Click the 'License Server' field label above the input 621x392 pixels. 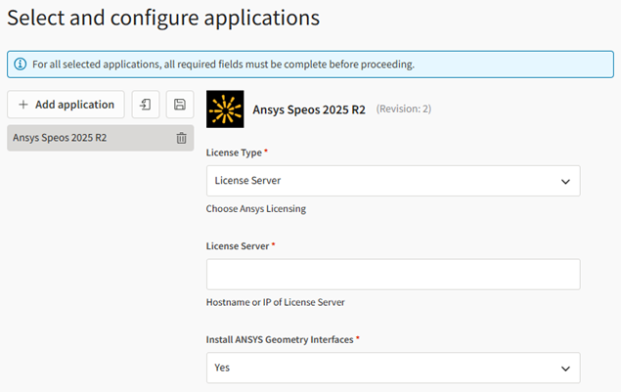(238, 246)
